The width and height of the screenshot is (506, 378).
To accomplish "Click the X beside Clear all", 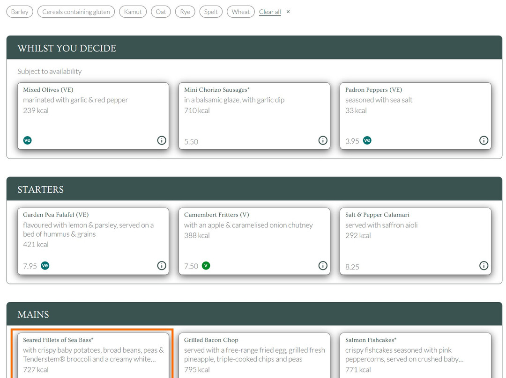I will coord(288,12).
